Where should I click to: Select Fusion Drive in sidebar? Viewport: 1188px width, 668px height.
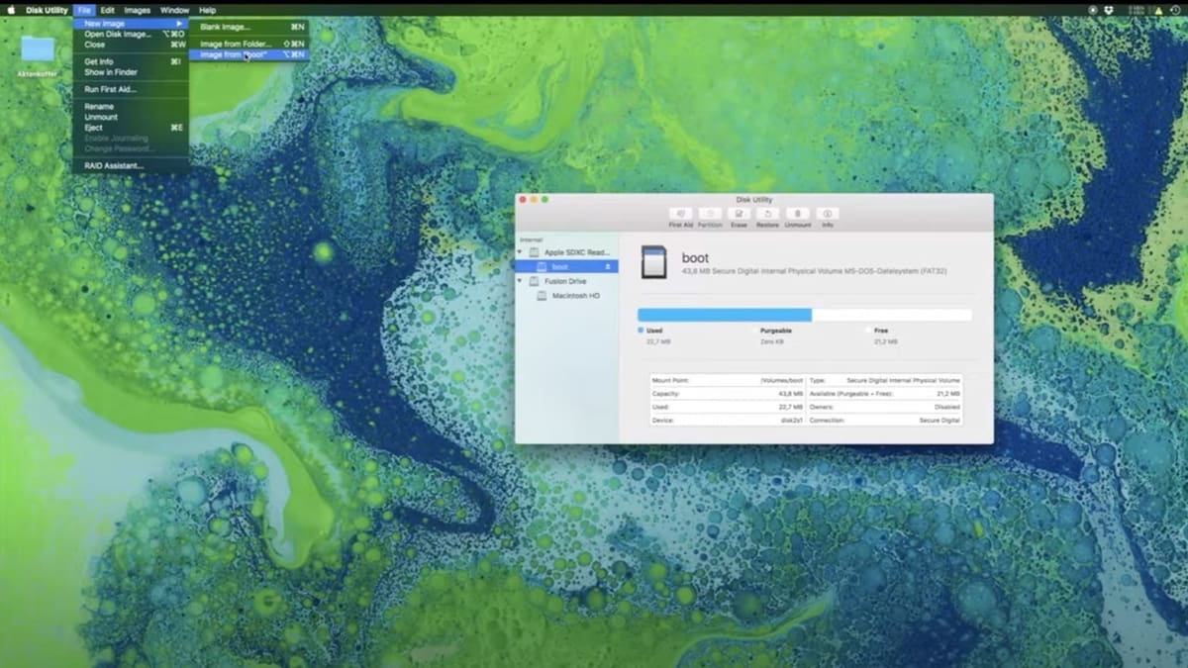click(x=567, y=281)
